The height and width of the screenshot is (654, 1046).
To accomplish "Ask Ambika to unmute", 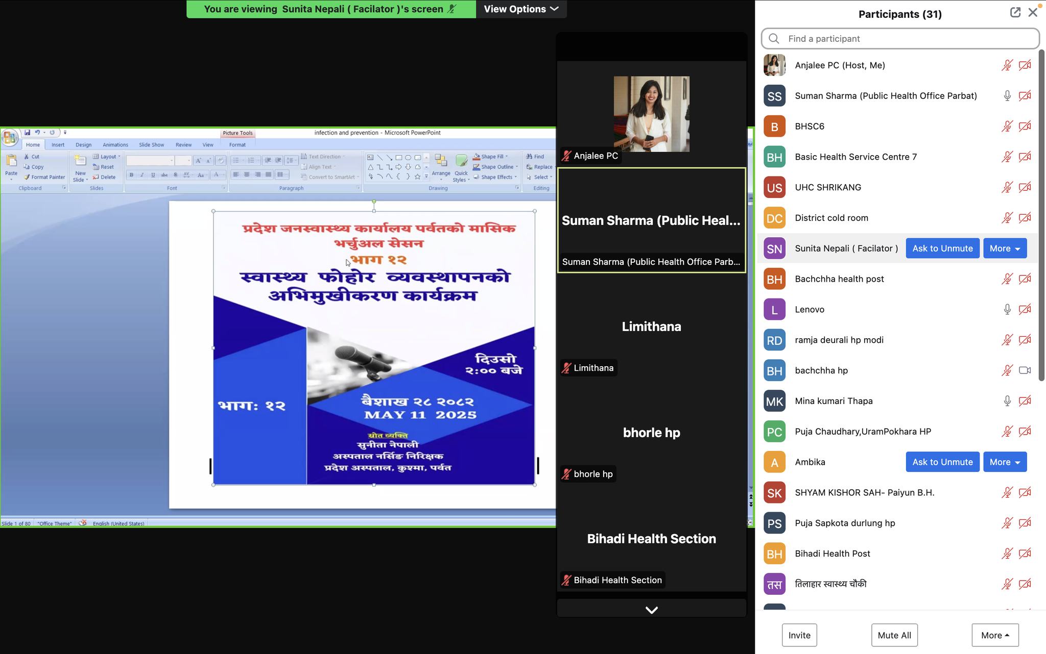I will coord(942,462).
